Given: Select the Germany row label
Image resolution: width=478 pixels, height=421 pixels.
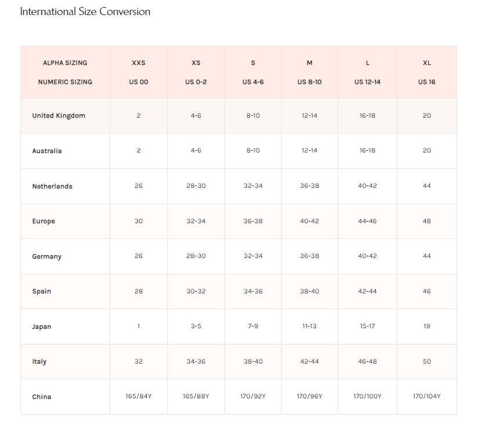Looking at the screenshot, I should 46,256.
